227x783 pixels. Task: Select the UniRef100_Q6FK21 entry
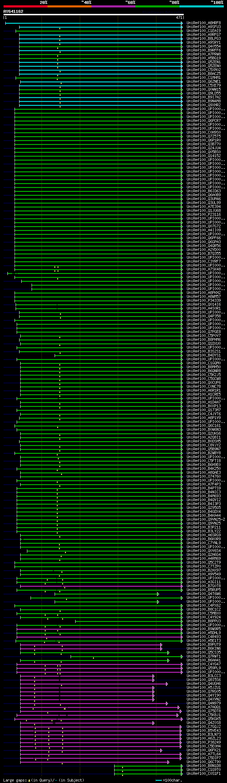tap(204, 750)
